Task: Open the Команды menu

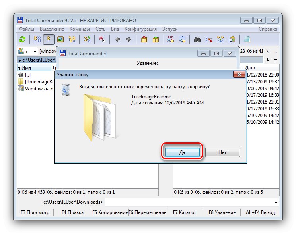Action: (80, 29)
